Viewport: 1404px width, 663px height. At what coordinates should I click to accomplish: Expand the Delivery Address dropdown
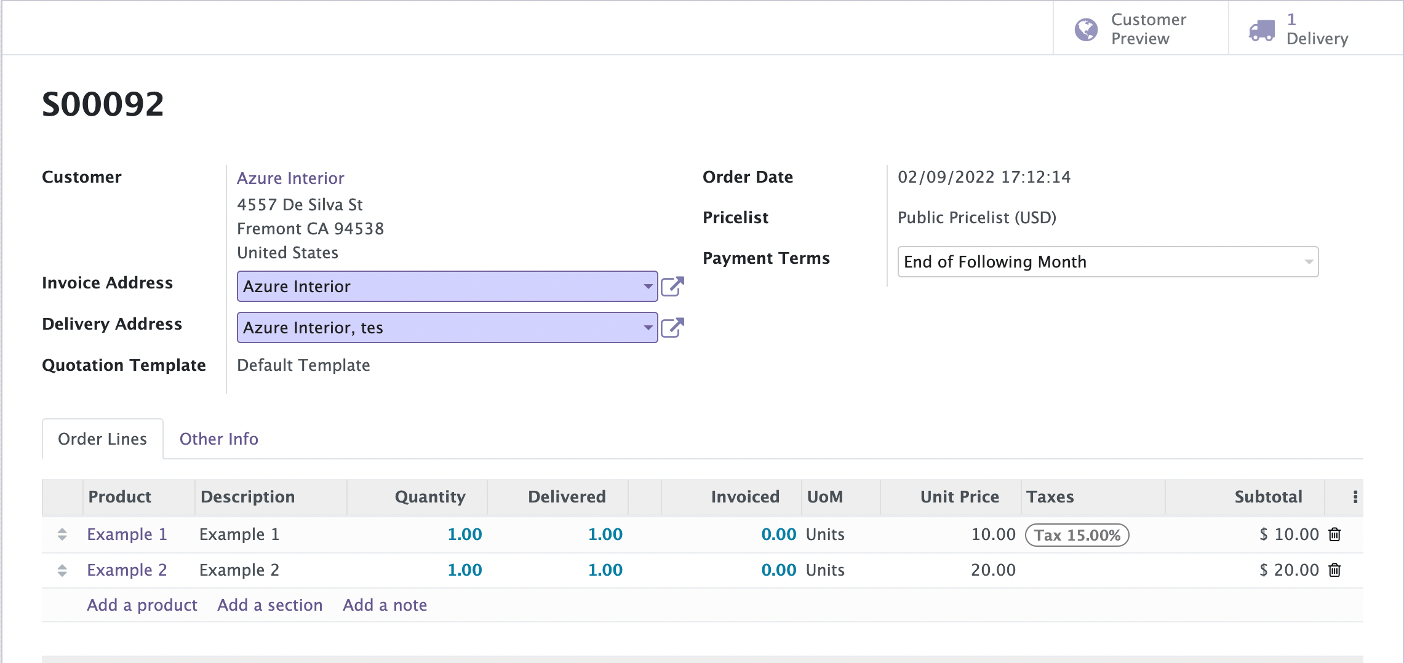point(647,328)
